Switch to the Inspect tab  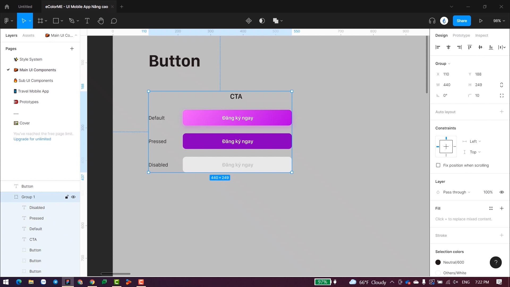click(482, 35)
